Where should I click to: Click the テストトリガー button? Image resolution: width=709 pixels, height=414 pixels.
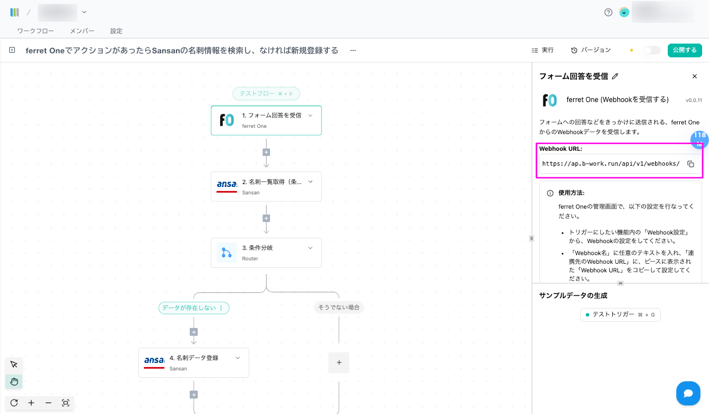(620, 315)
